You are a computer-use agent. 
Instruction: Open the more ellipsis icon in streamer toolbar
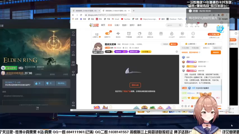pos(193,34)
